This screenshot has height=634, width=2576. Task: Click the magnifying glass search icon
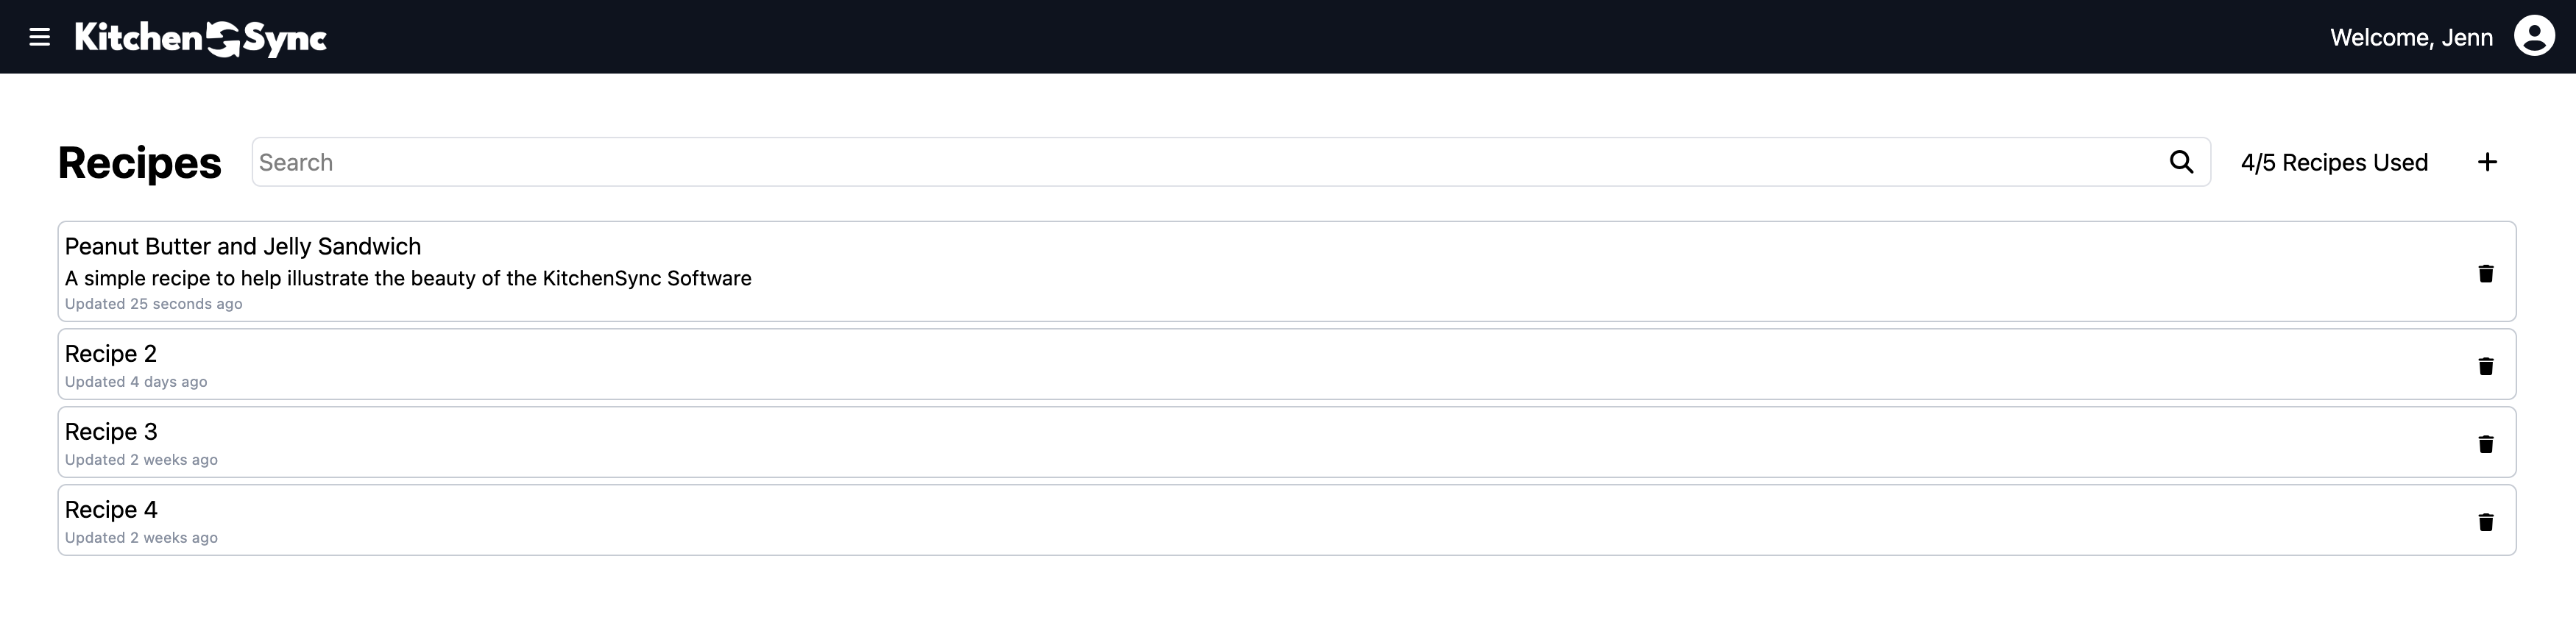pos(2181,162)
